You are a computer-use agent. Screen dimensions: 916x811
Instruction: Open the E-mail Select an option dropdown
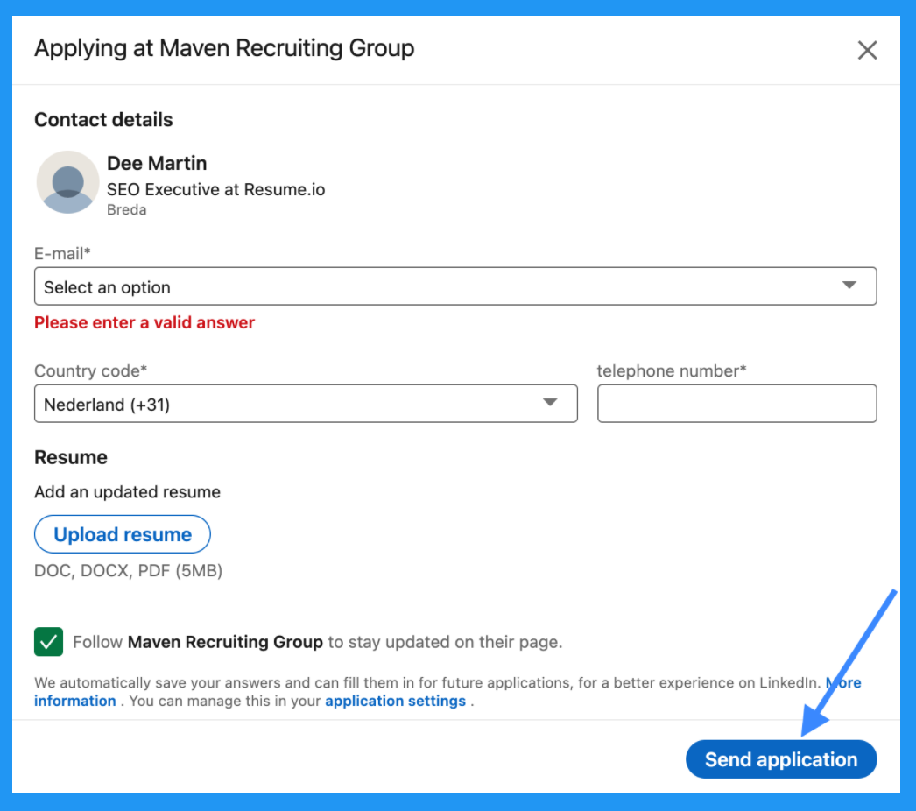tap(455, 286)
